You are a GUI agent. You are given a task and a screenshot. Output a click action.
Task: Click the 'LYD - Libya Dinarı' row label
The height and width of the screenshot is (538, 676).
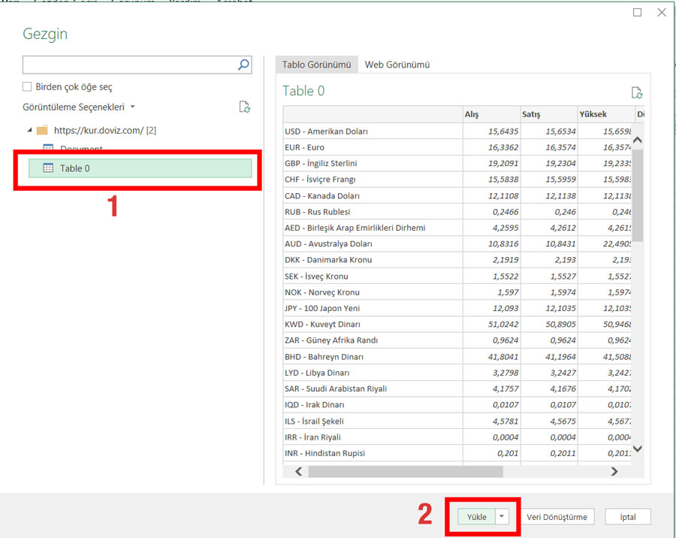coord(317,373)
